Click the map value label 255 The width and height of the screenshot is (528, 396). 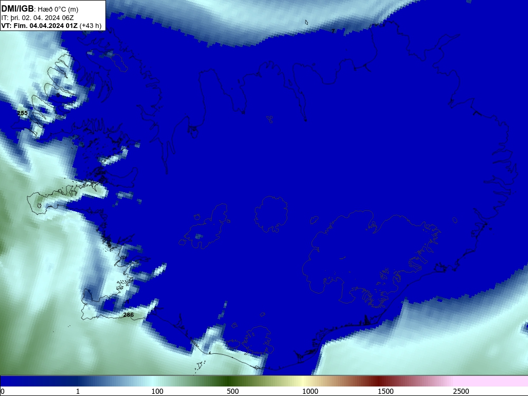point(22,113)
